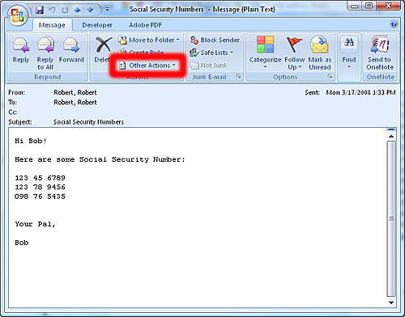Open Junk E-mail options dialog launcher
The width and height of the screenshot is (405, 317).
click(239, 76)
